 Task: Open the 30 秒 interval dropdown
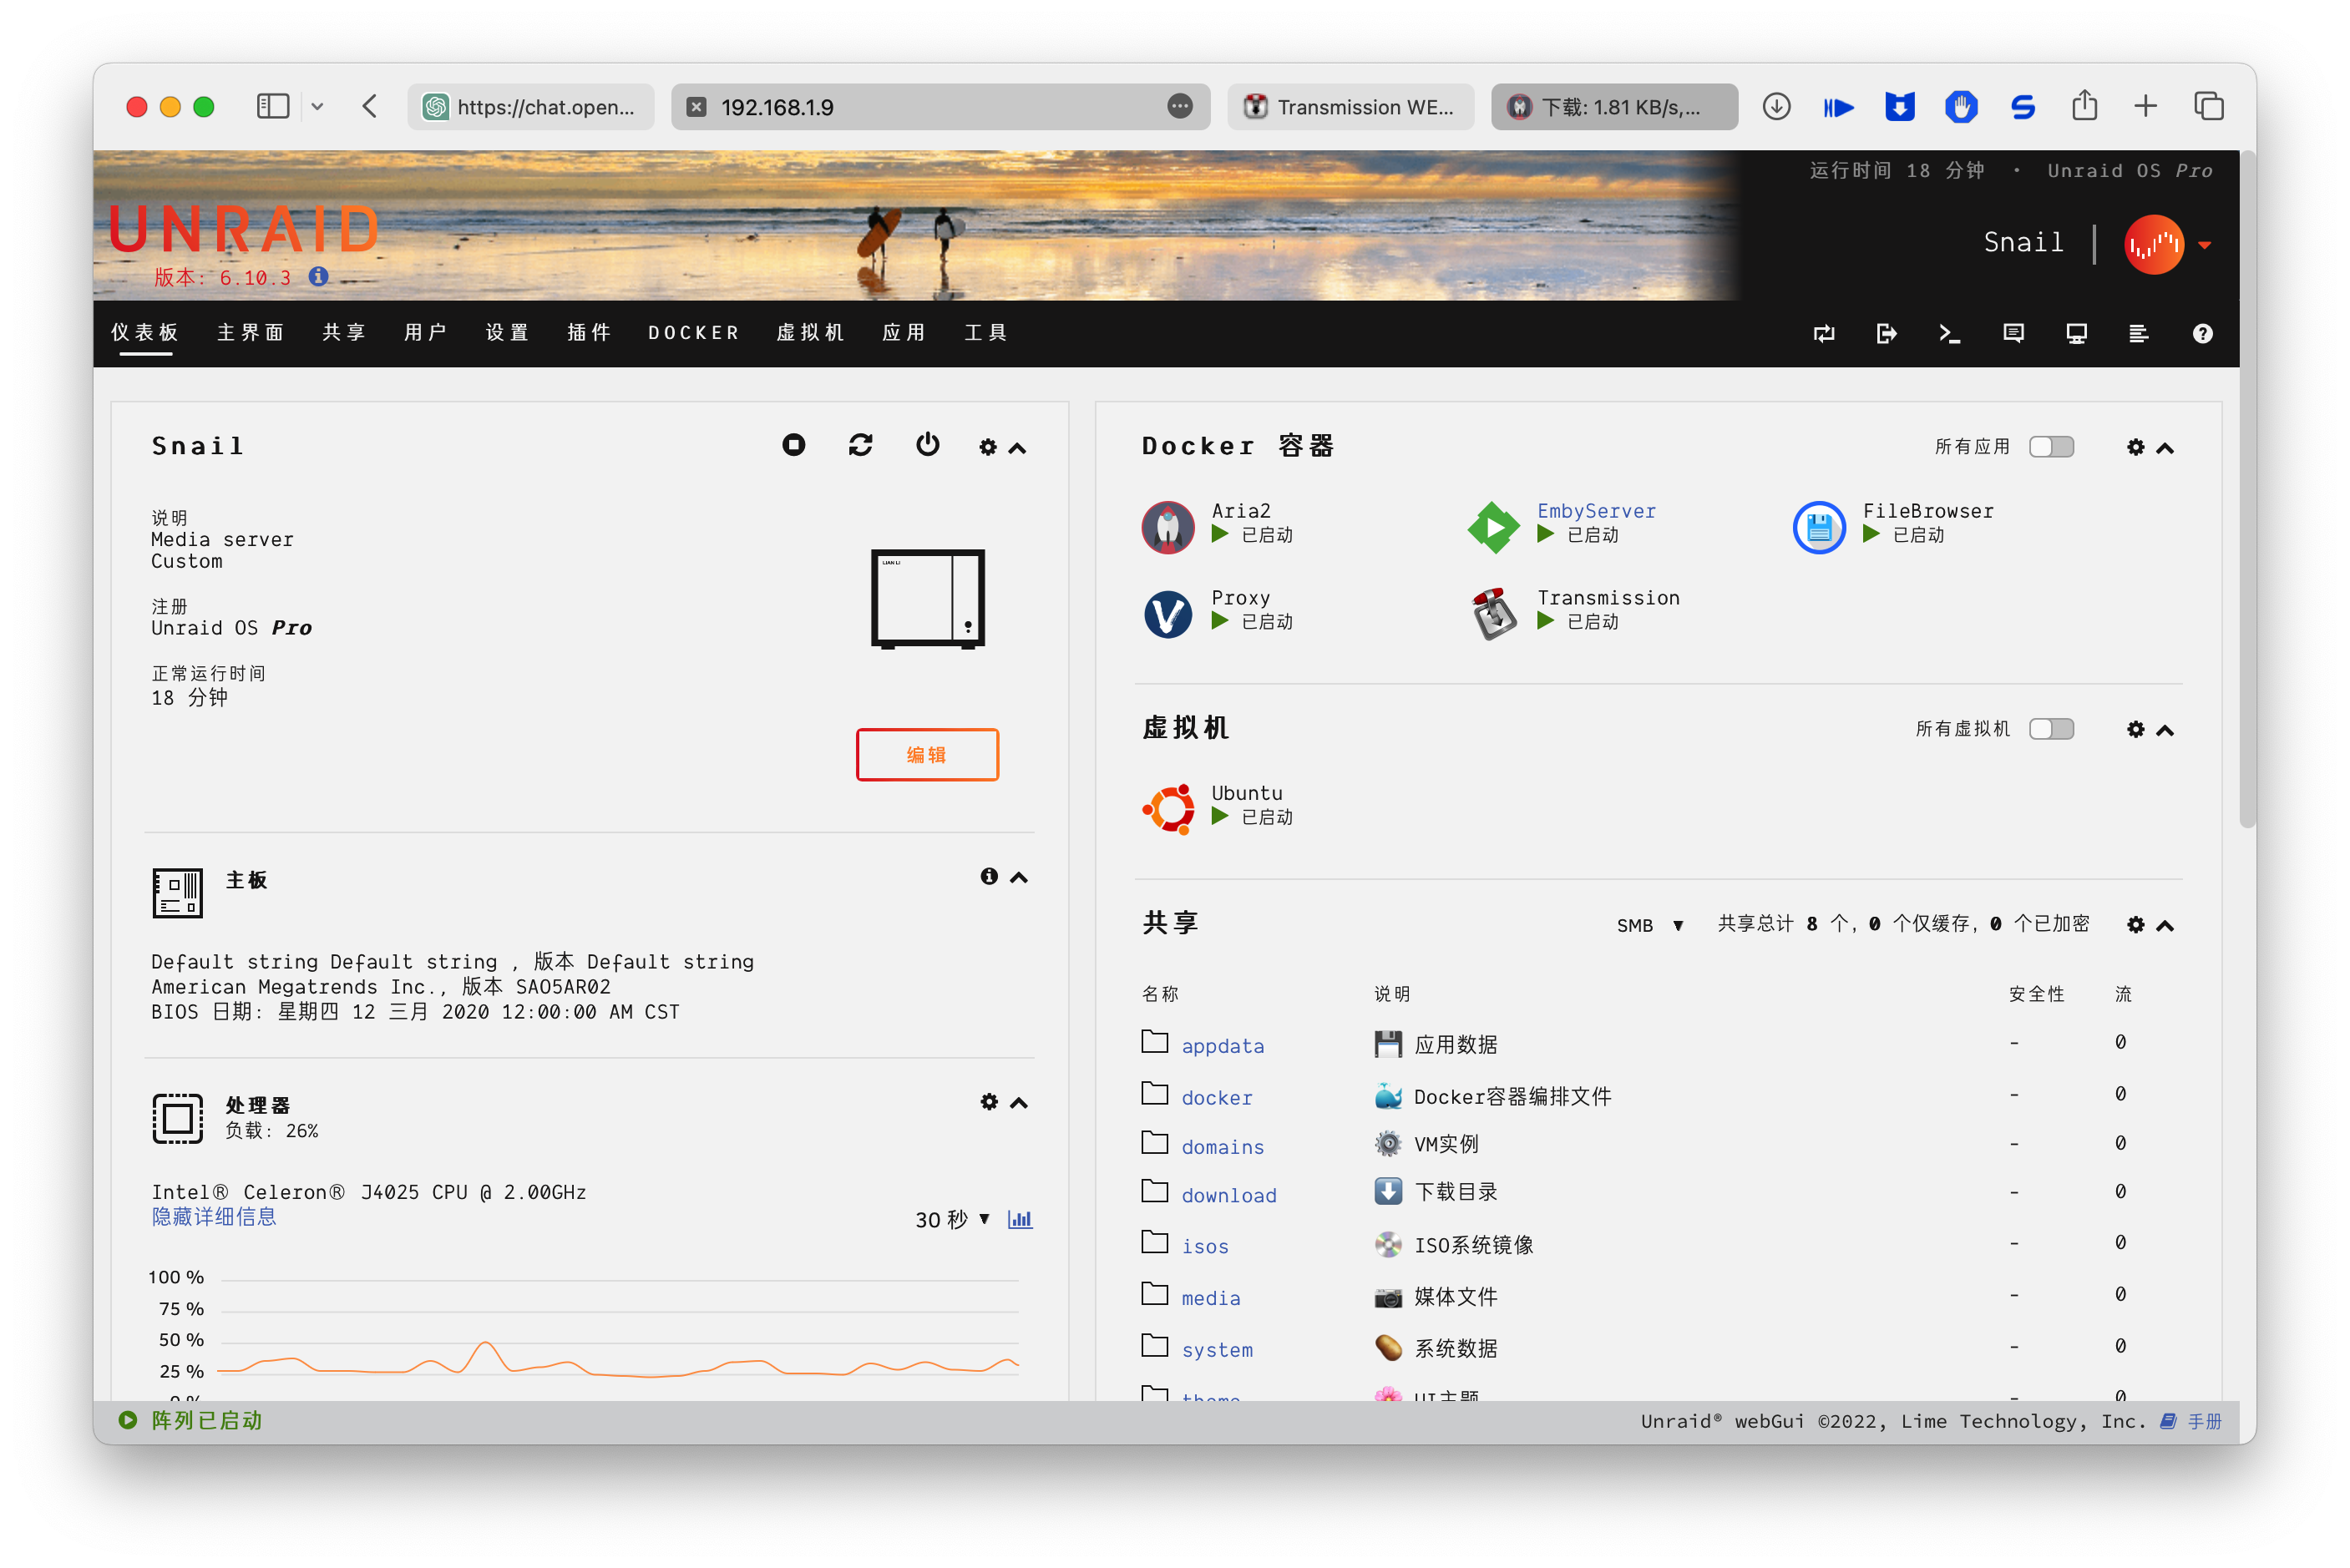click(x=952, y=1219)
